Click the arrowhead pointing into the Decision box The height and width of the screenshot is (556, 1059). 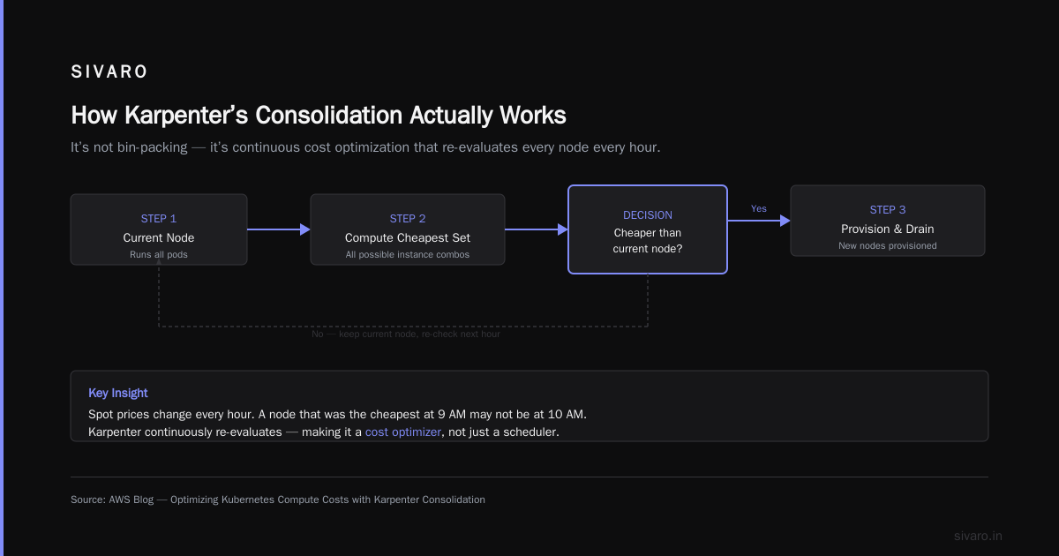tap(563, 229)
